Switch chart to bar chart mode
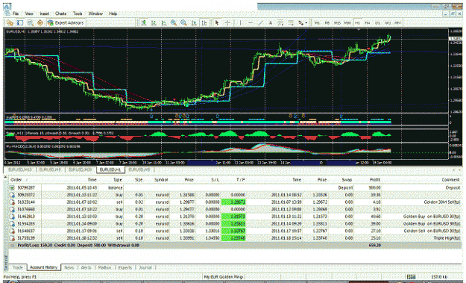This screenshot has width=466, height=283. pos(144,22)
